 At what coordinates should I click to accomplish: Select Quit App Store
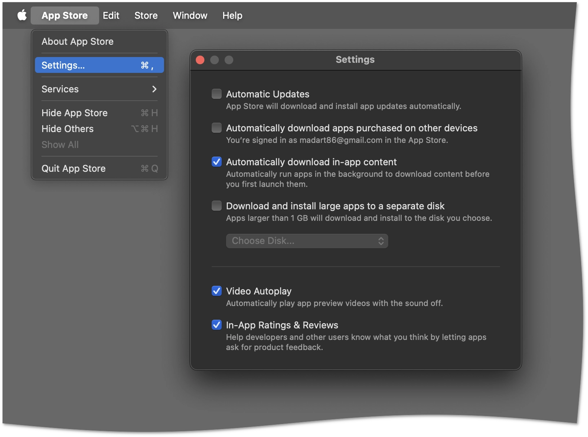pyautogui.click(x=100, y=169)
